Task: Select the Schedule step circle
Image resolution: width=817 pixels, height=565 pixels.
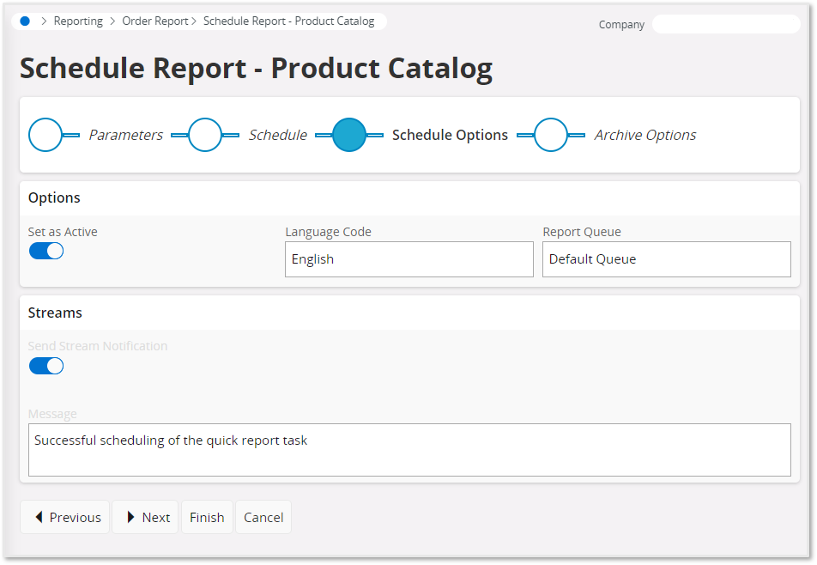Action: (205, 135)
